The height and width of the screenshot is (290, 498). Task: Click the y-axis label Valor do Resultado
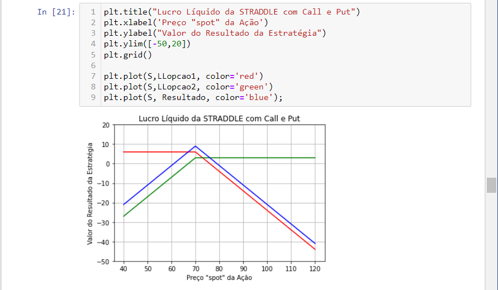point(90,193)
